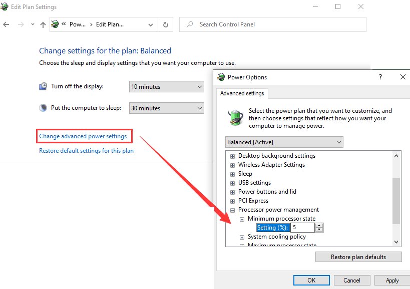Collapse Minimum processor state
The width and height of the screenshot is (410, 289).
click(x=242, y=219)
